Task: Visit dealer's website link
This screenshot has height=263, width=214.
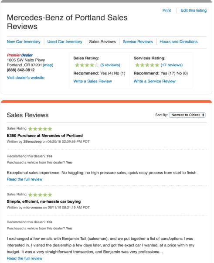Action: [x=26, y=78]
